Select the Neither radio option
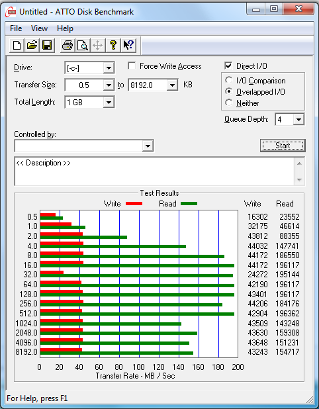 pyautogui.click(x=229, y=103)
